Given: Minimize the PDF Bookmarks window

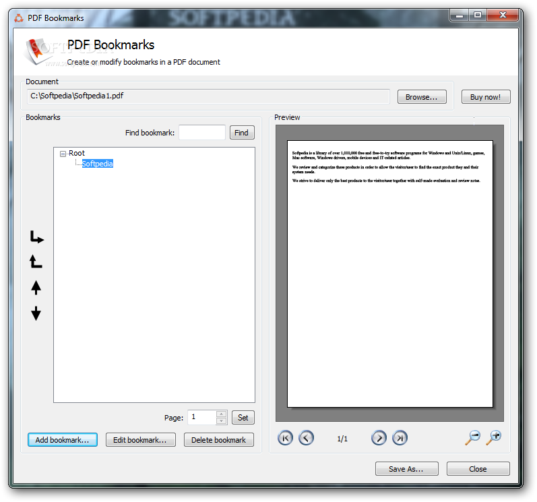Looking at the screenshot, I should (x=460, y=15).
